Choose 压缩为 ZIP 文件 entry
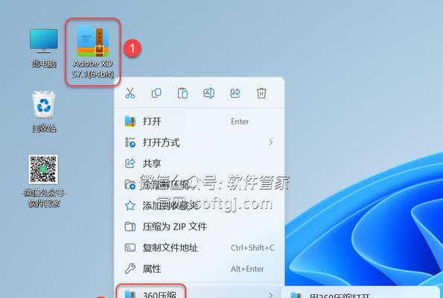The image size is (443, 298). tap(200, 226)
